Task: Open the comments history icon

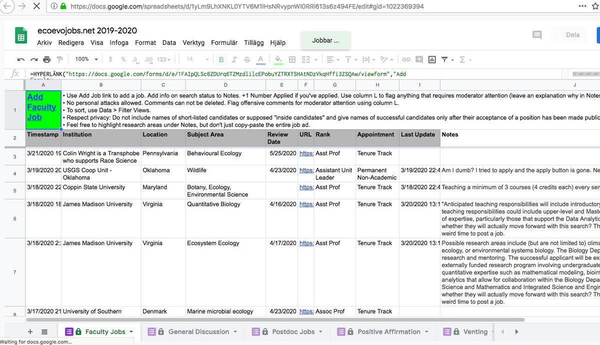Action: [x=537, y=35]
